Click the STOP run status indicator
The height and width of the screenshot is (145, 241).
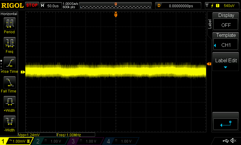32,5
